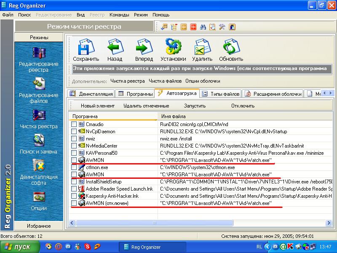Viewport: 337px width, 253px height.
Task: Open Установки gears icon
Action: tap(173, 47)
